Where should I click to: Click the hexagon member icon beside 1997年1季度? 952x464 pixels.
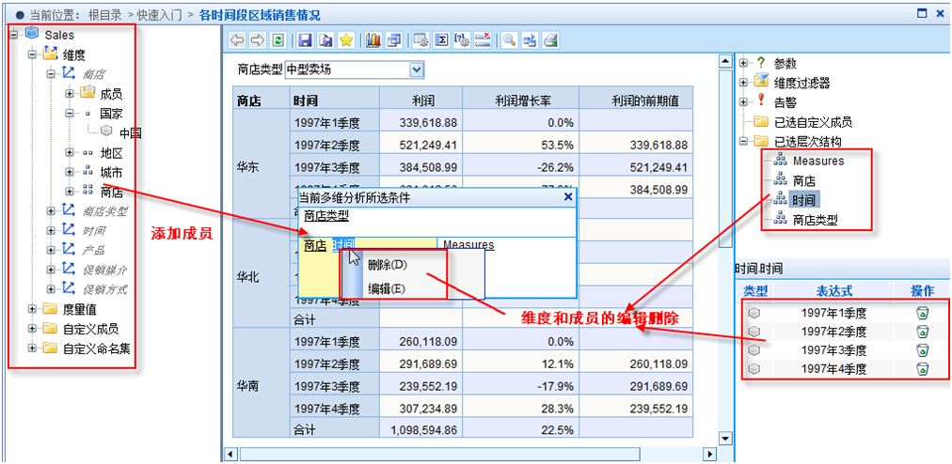[x=754, y=313]
